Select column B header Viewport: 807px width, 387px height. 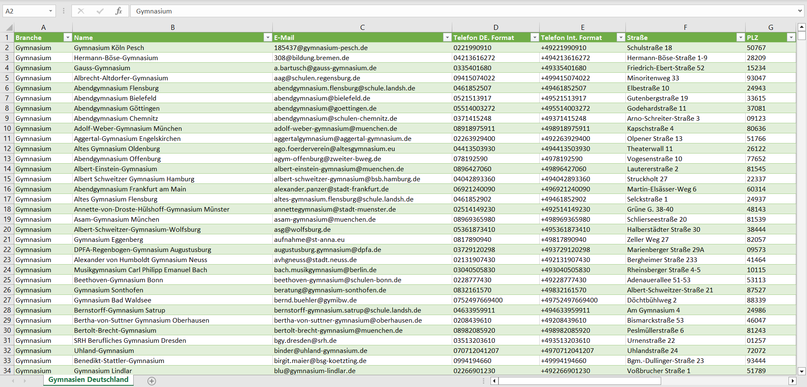(172, 27)
